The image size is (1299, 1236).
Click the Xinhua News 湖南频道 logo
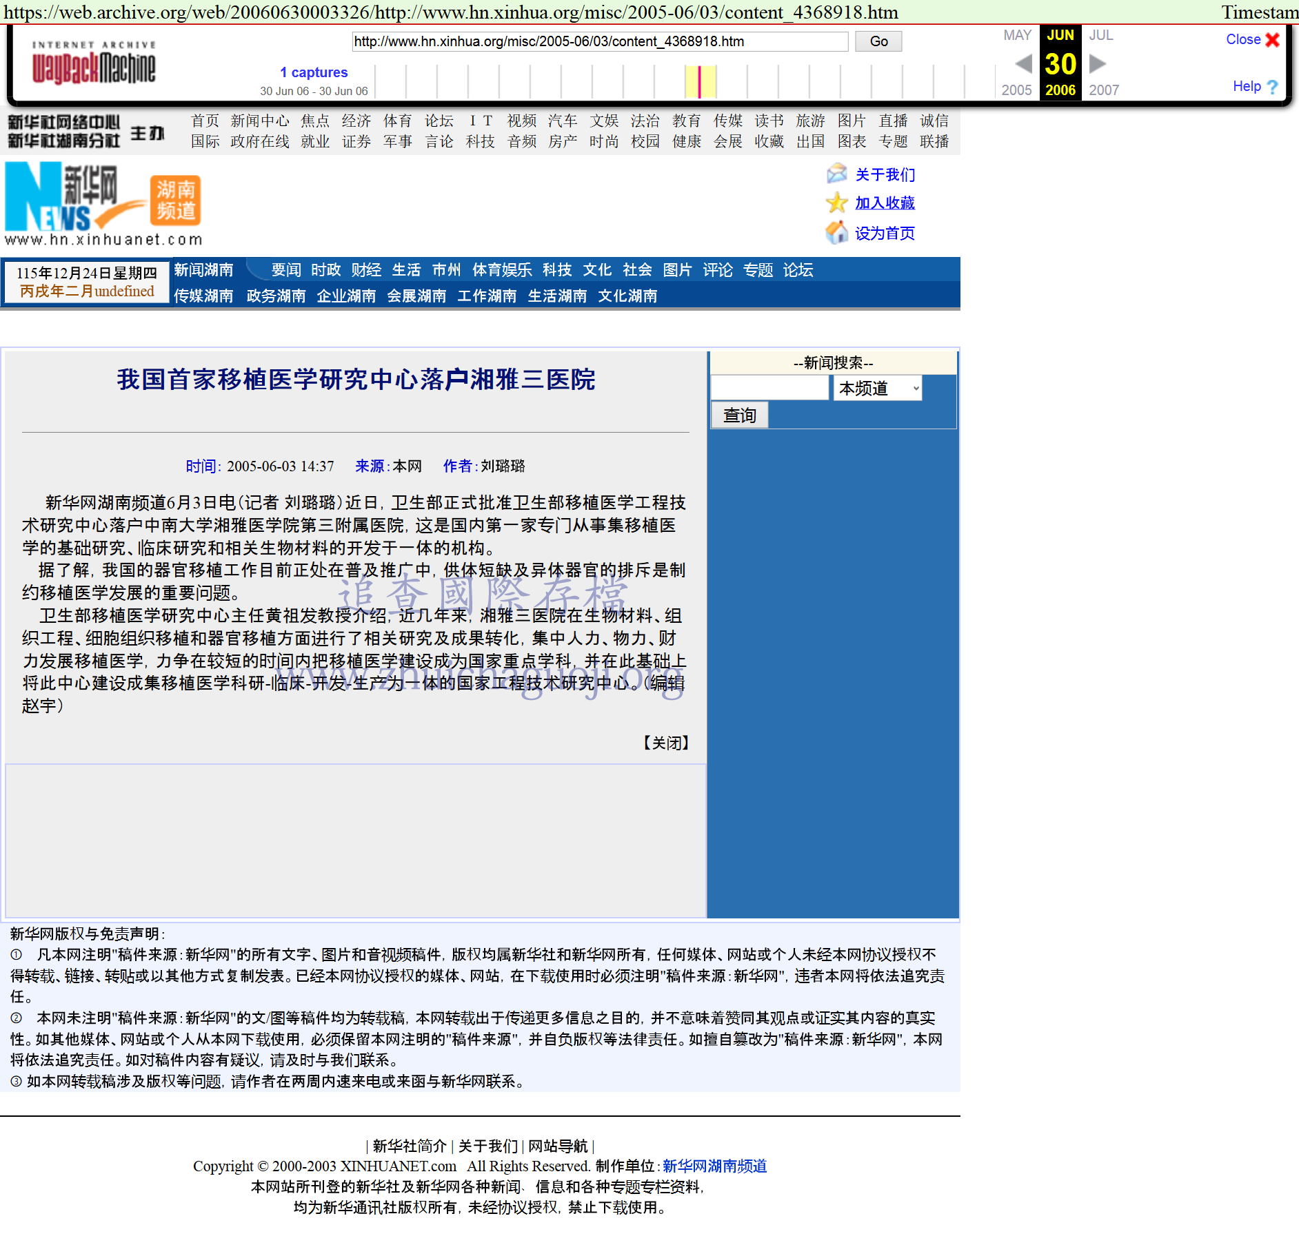click(x=103, y=203)
